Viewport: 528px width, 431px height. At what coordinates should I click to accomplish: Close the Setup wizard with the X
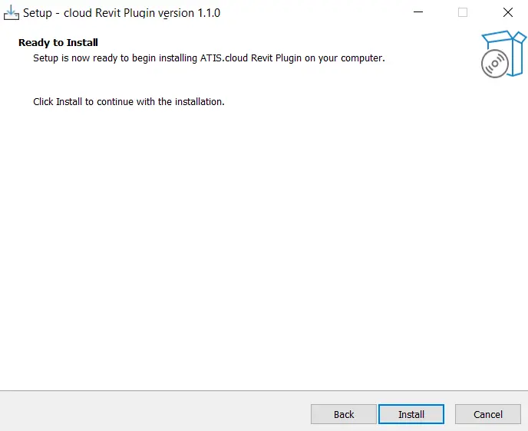coord(507,12)
